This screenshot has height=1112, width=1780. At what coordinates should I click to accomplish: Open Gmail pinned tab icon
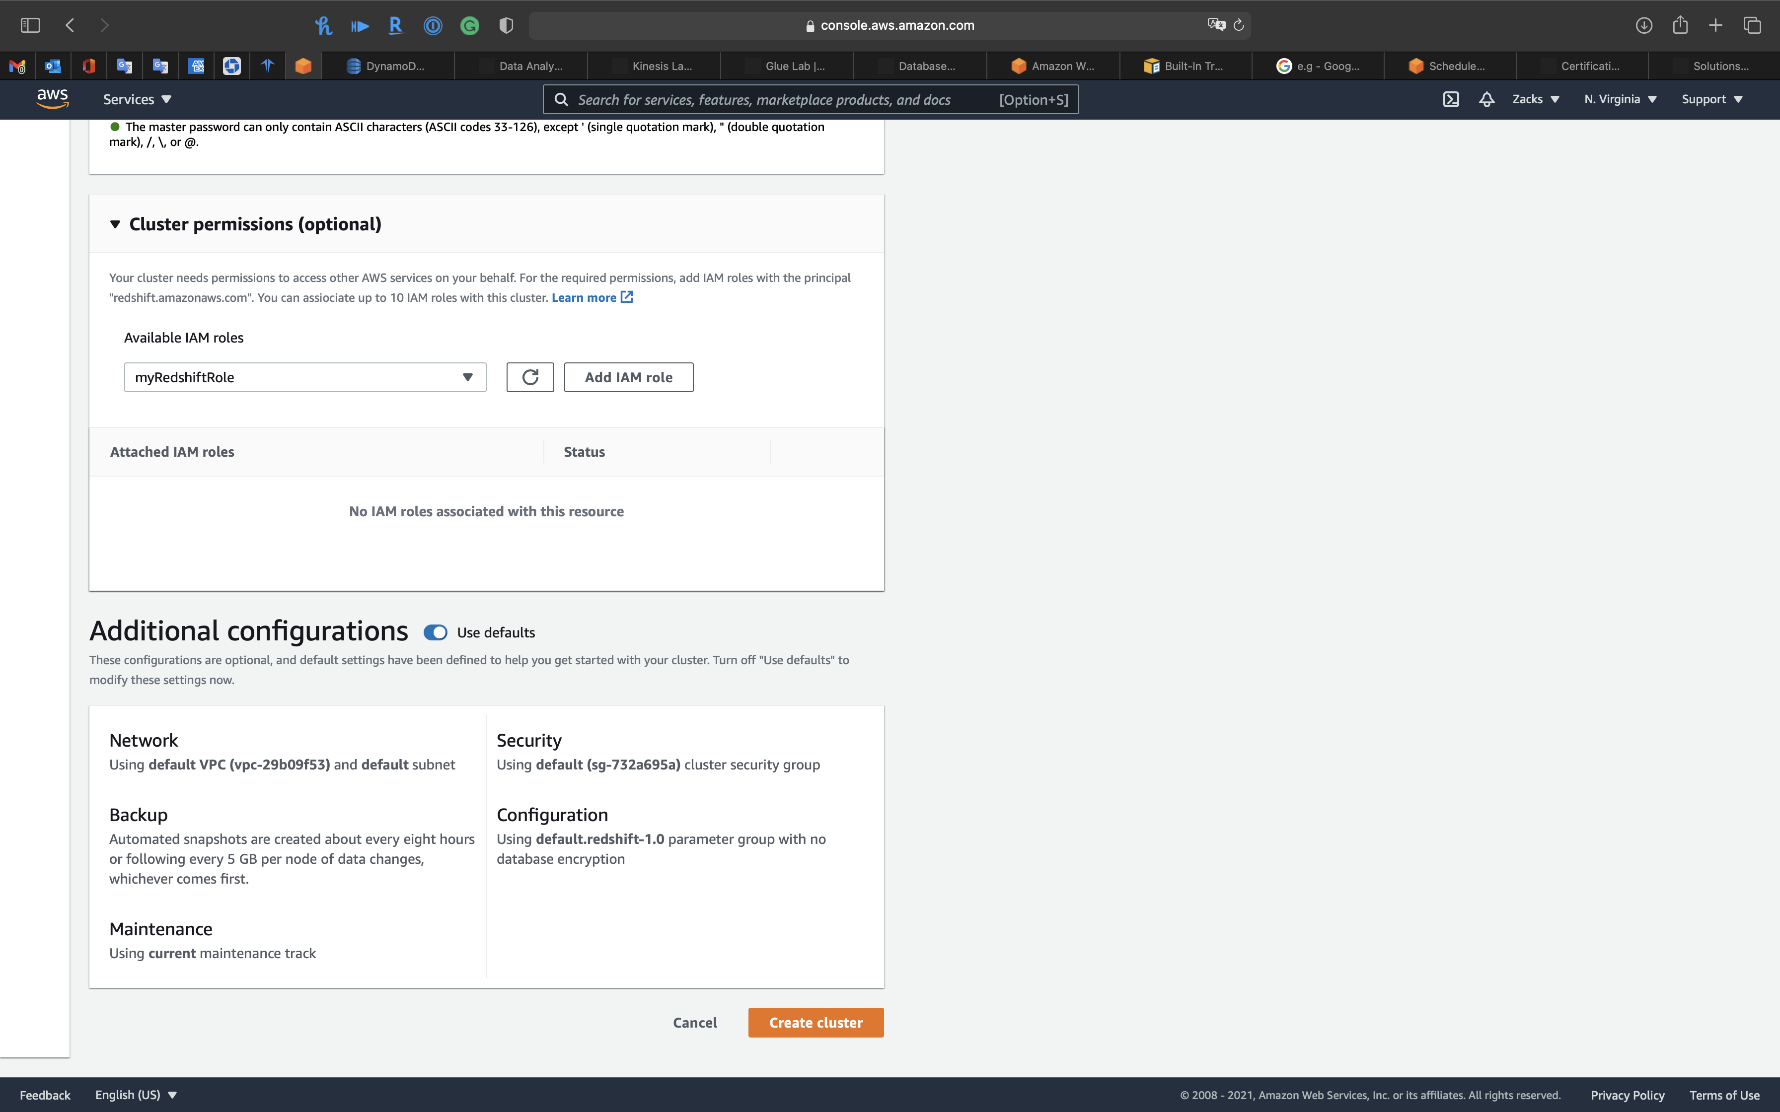click(18, 66)
